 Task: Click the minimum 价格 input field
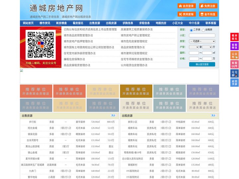click(194, 59)
